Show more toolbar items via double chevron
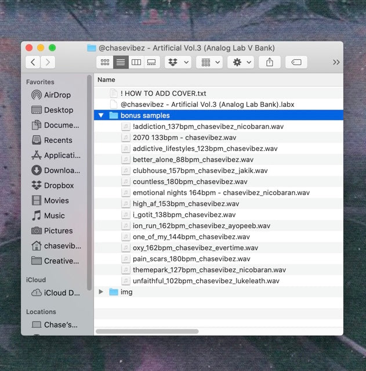The width and height of the screenshot is (366, 371). [x=336, y=62]
